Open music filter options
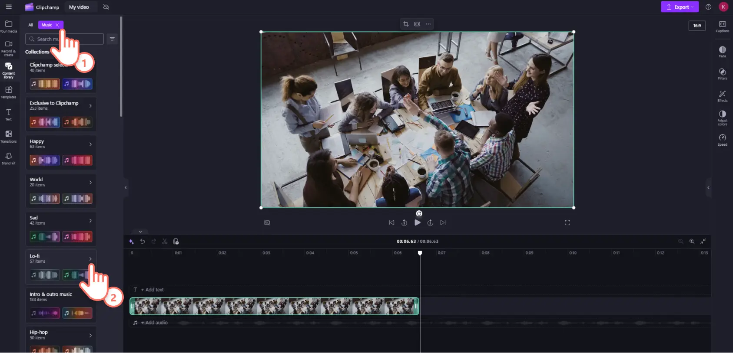 (x=112, y=39)
